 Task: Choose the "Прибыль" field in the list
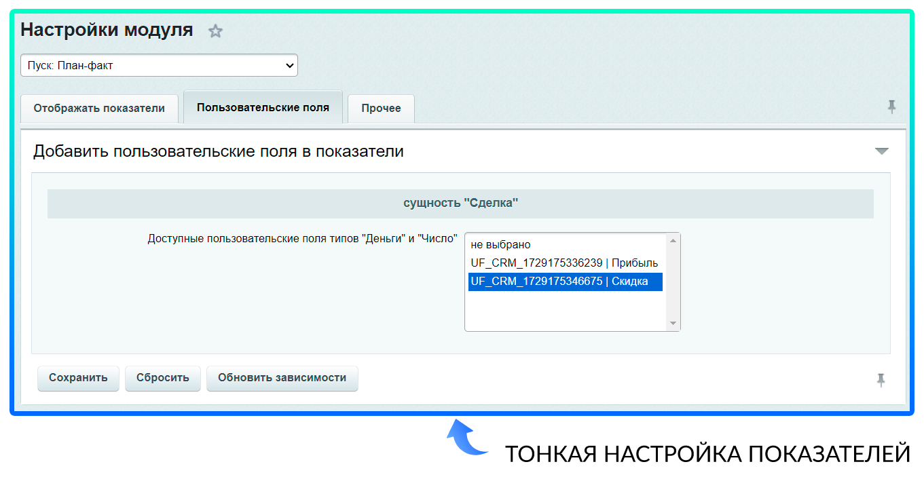(563, 263)
